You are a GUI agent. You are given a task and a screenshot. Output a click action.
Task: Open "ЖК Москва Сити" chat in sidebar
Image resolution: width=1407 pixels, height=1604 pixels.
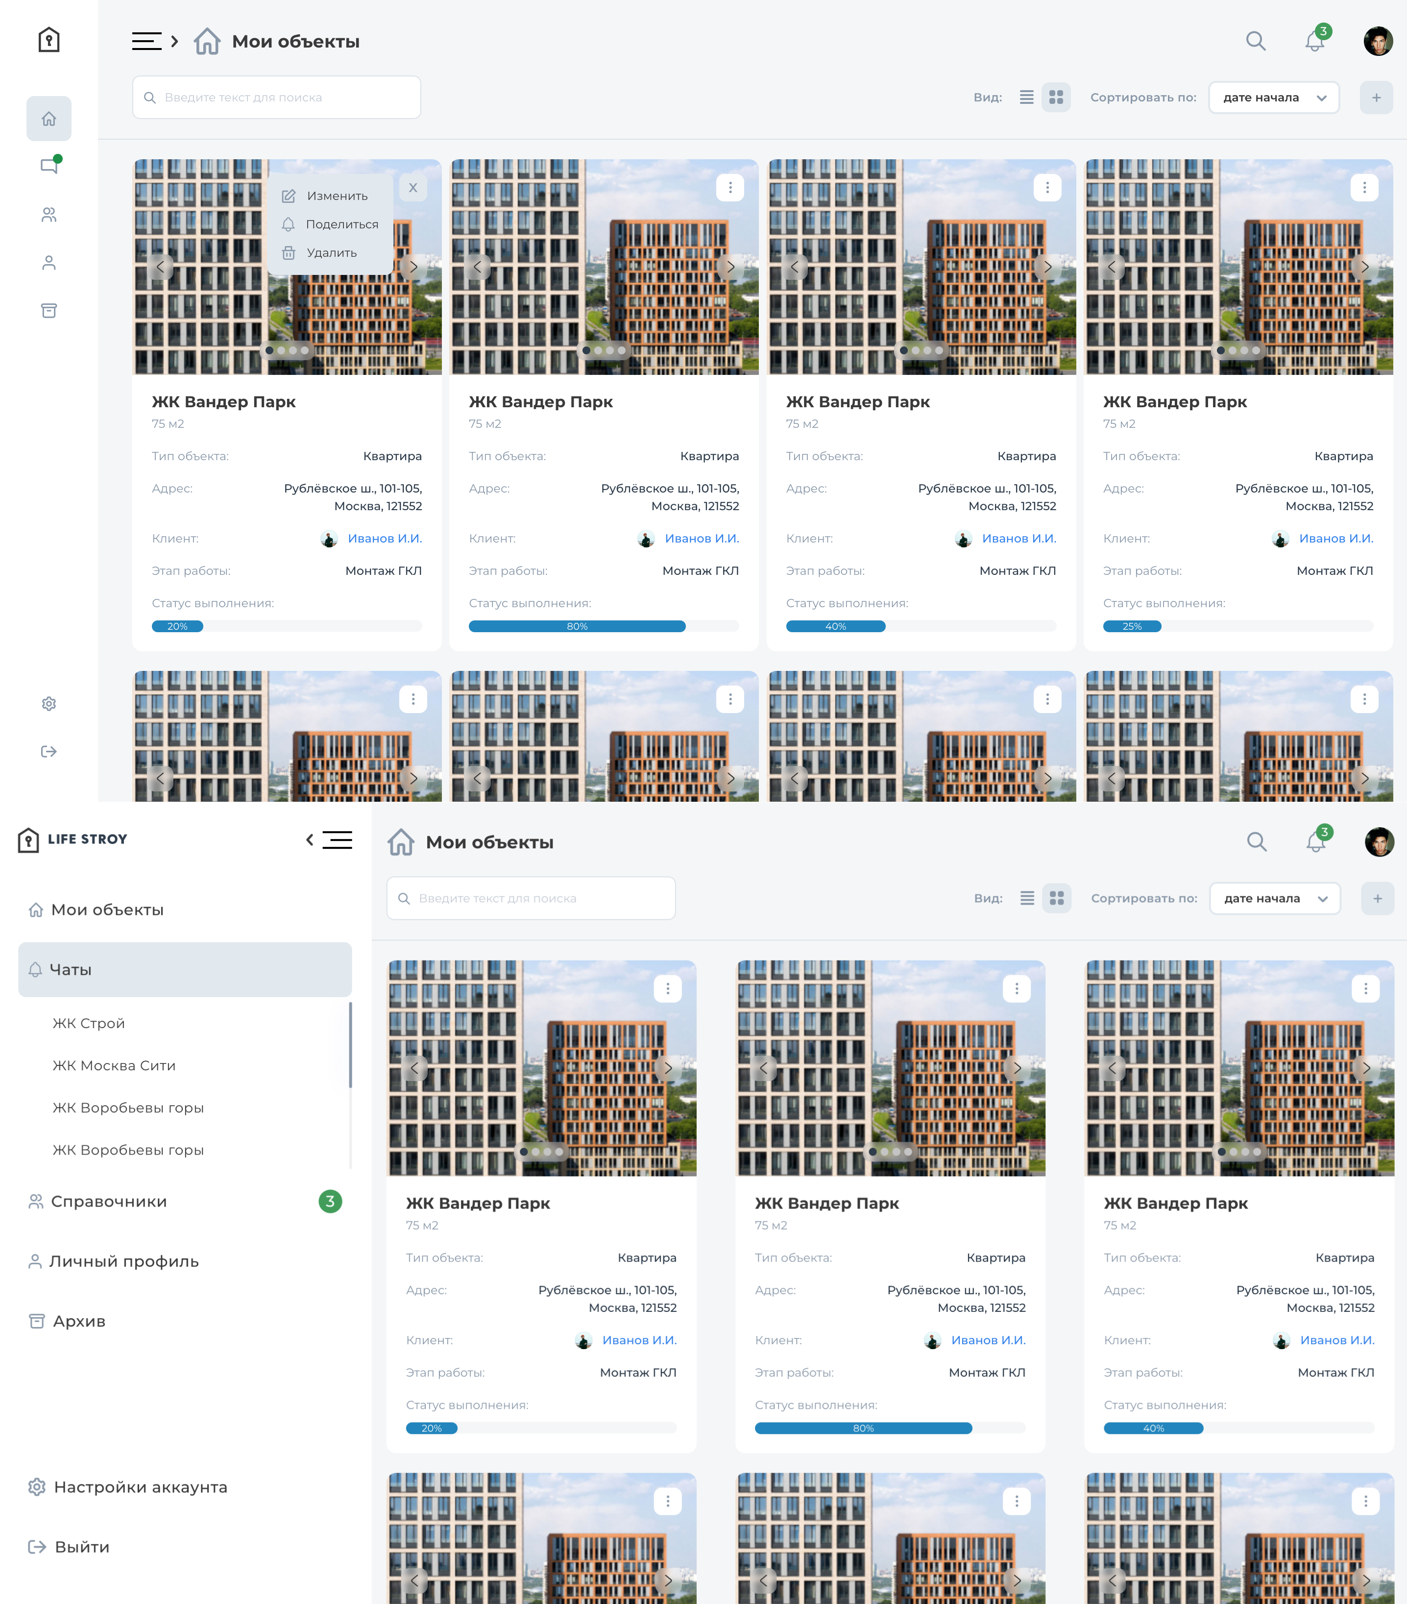click(114, 1066)
